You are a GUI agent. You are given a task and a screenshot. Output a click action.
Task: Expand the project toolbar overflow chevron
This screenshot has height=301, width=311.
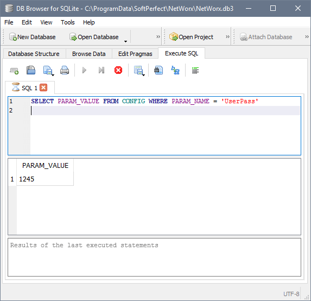coord(227,37)
